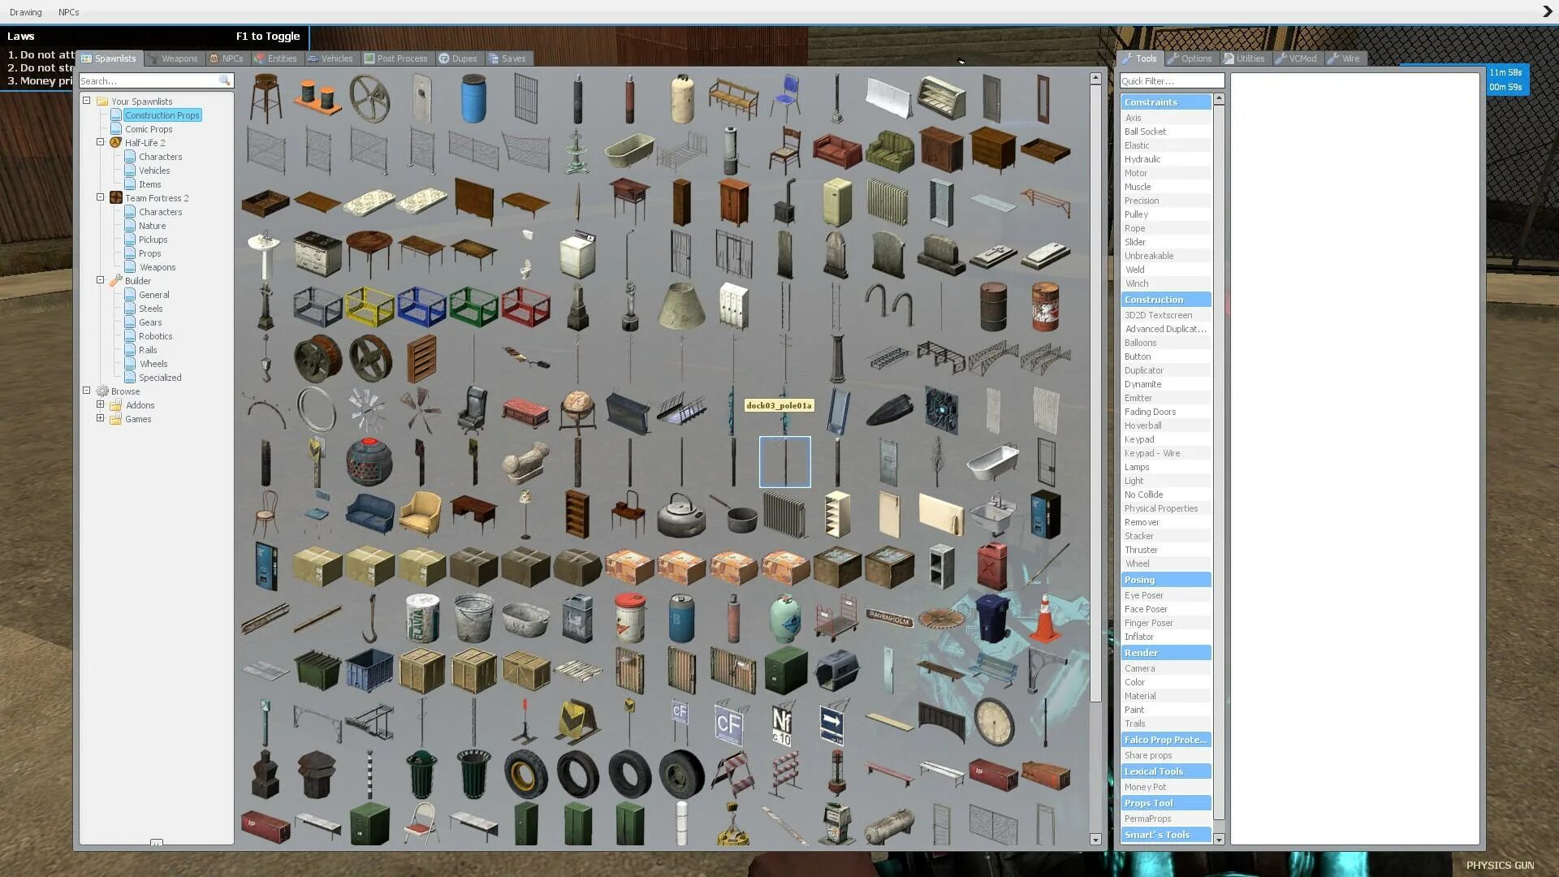Switch to the Utilities tab
Screen dimensions: 1559x877
point(1245,58)
